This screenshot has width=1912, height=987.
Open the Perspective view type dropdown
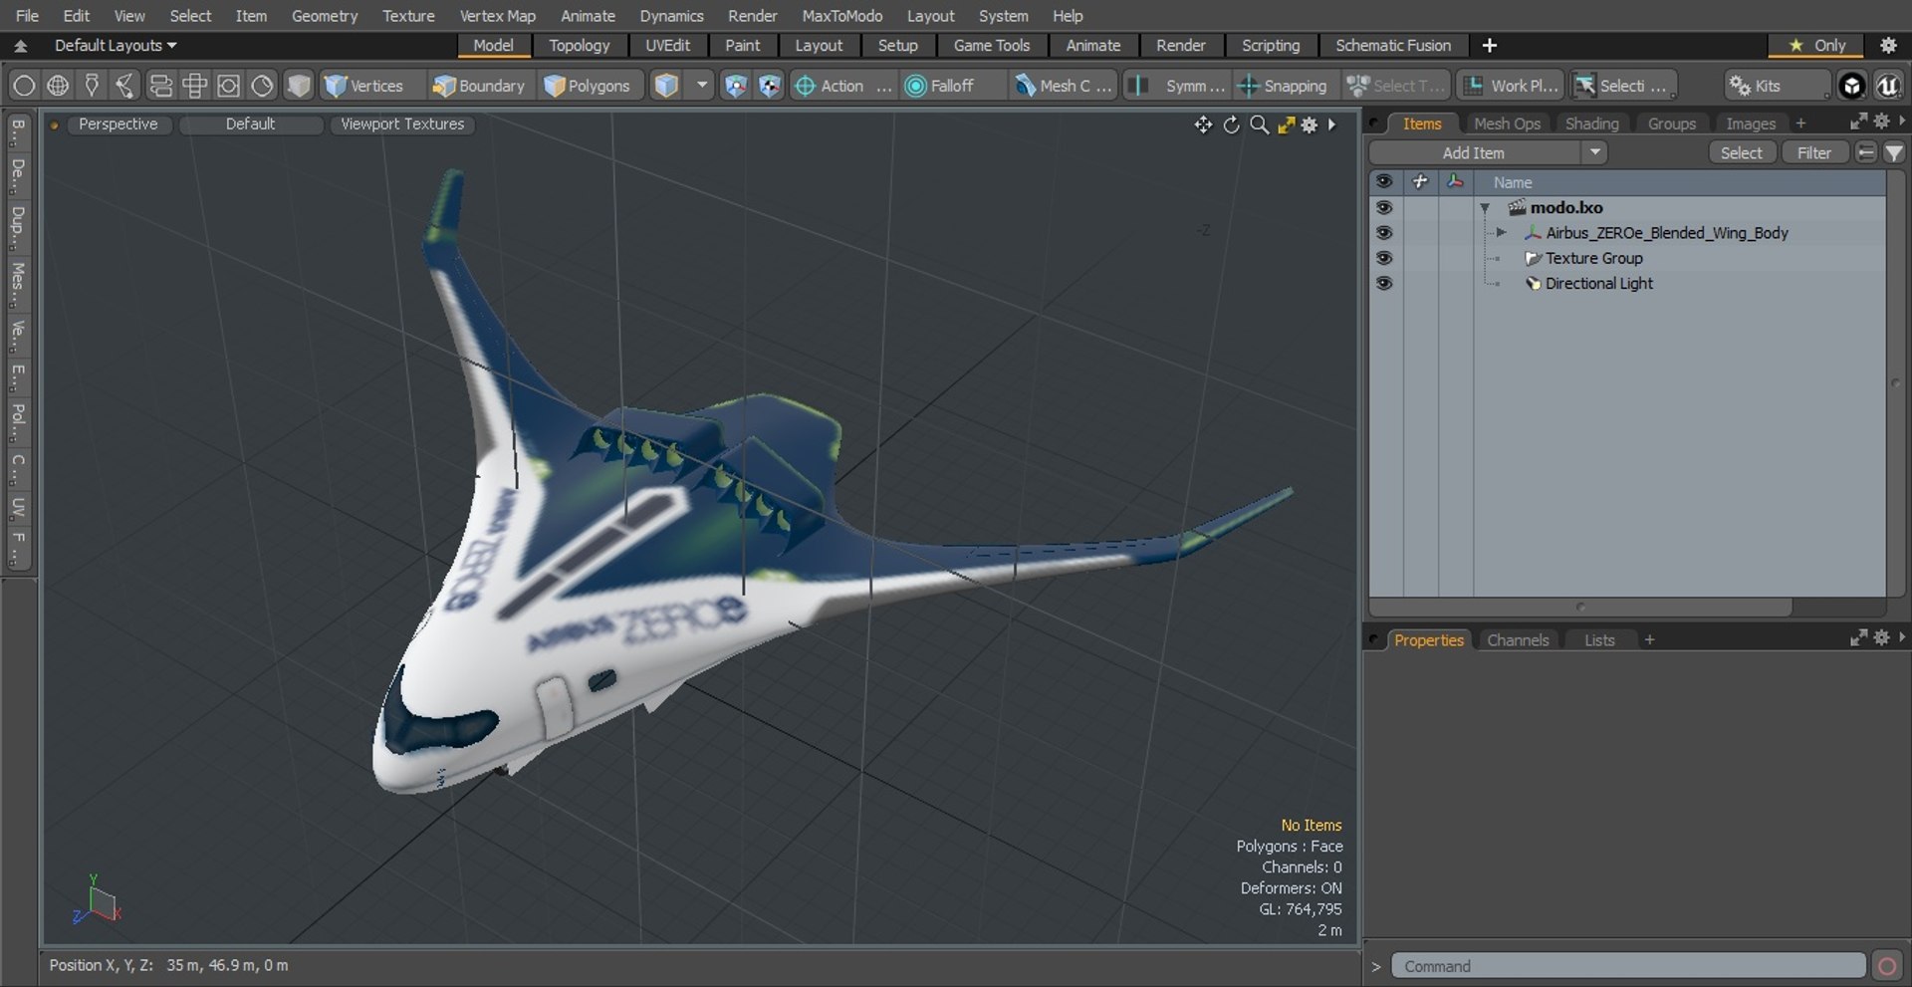(x=118, y=124)
